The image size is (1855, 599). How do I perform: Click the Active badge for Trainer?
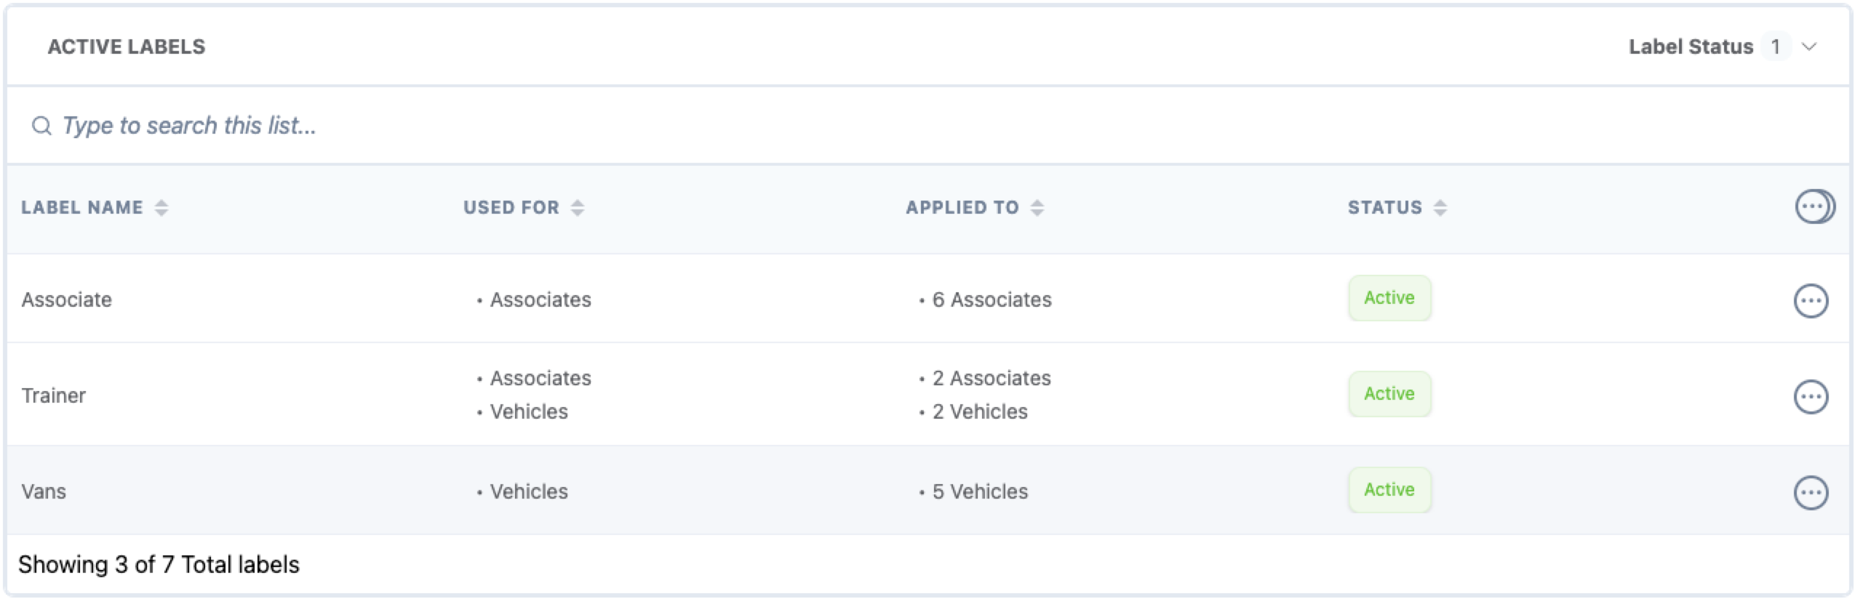(x=1389, y=394)
